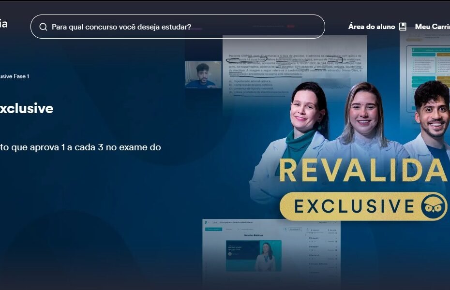This screenshot has width=450, height=290.
Task: Click the yellow EXCLUSIVE pill badge
Action: (363, 206)
